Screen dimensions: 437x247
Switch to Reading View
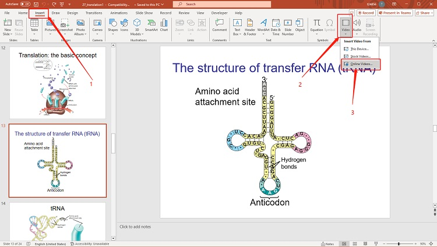(x=365, y=244)
